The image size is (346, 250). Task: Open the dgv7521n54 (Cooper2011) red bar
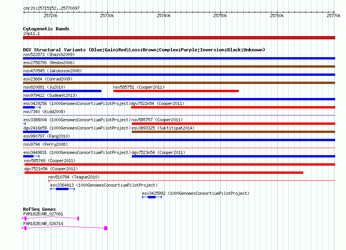click(x=164, y=173)
